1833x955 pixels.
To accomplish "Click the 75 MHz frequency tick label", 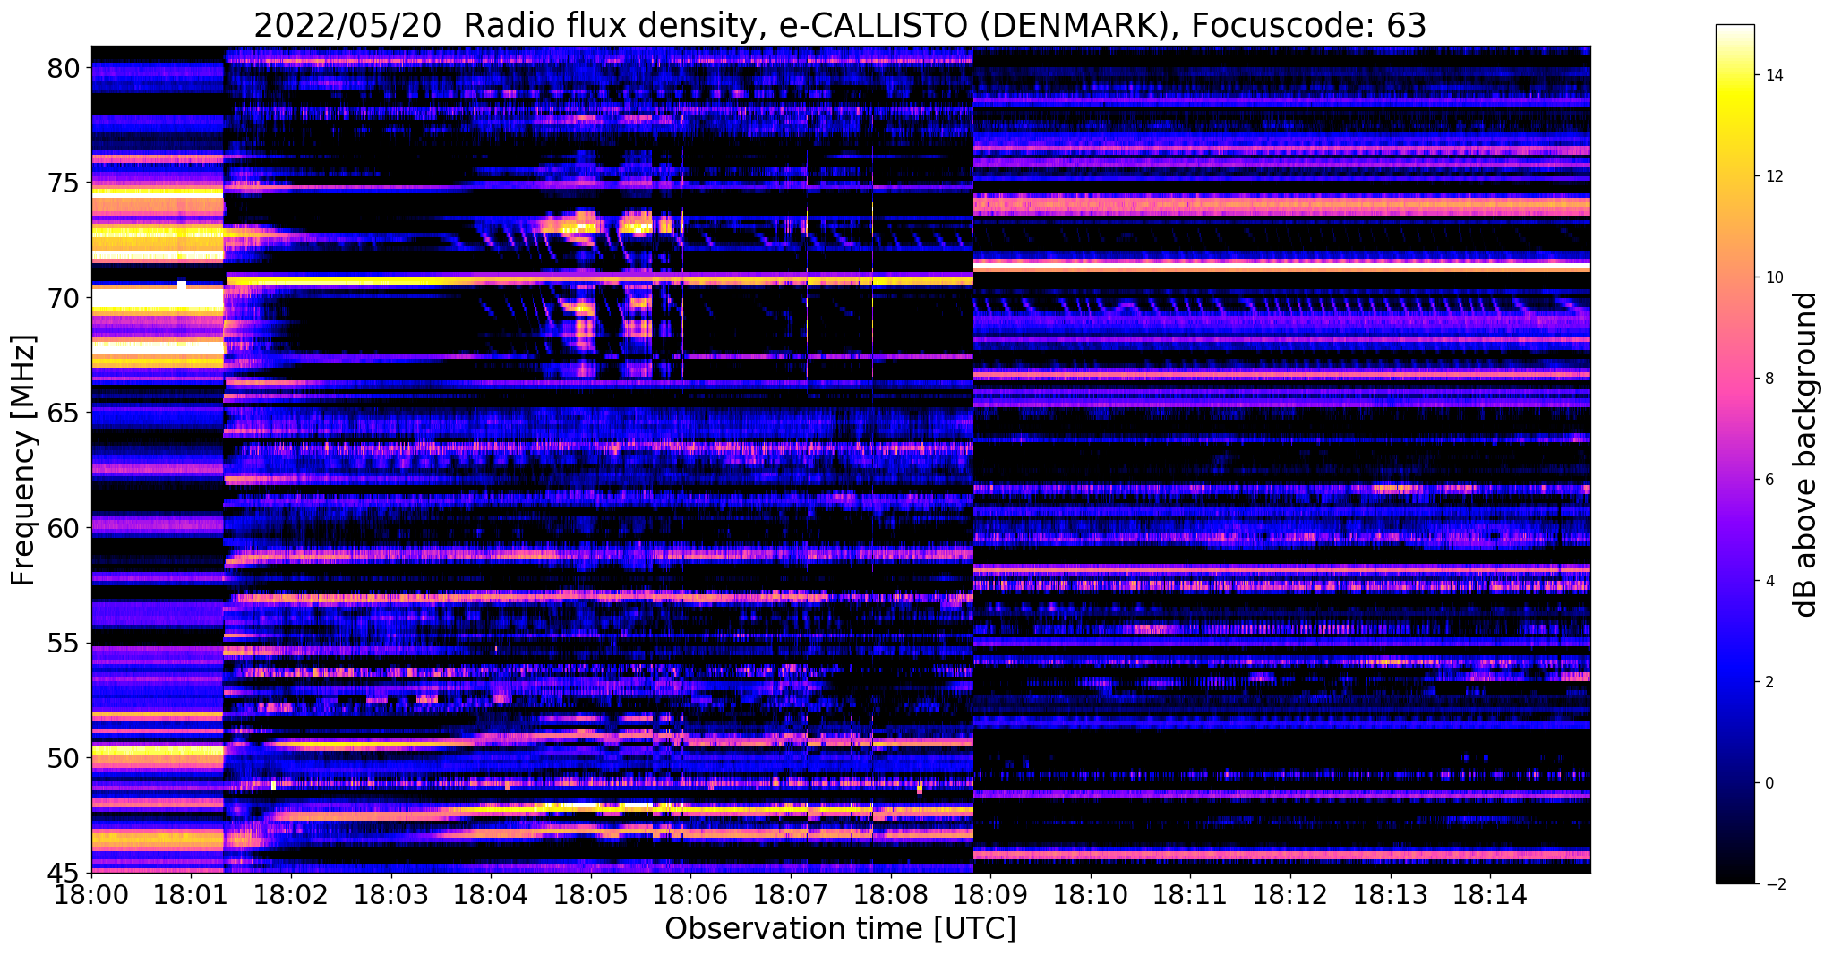I will point(64,183).
